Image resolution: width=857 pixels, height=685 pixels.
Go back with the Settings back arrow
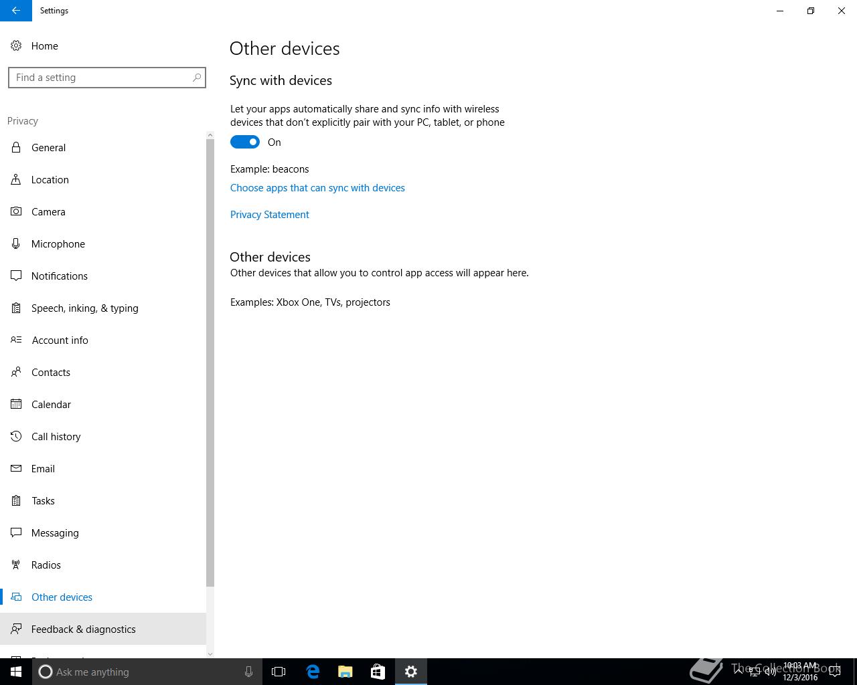[16, 11]
